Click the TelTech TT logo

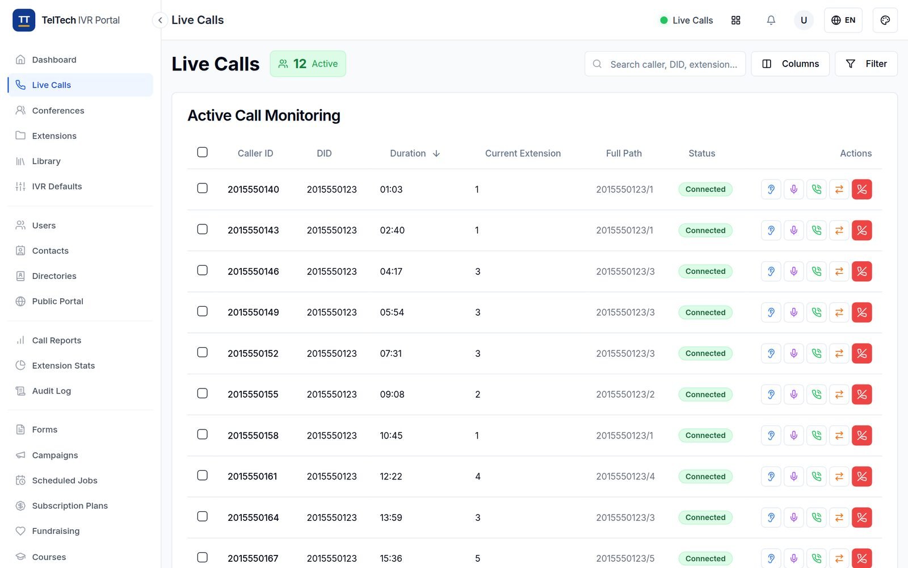[24, 20]
